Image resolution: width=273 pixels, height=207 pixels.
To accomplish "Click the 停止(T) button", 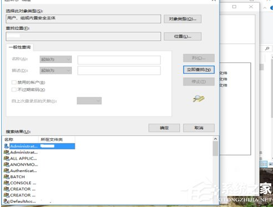I will pyautogui.click(x=199, y=82).
